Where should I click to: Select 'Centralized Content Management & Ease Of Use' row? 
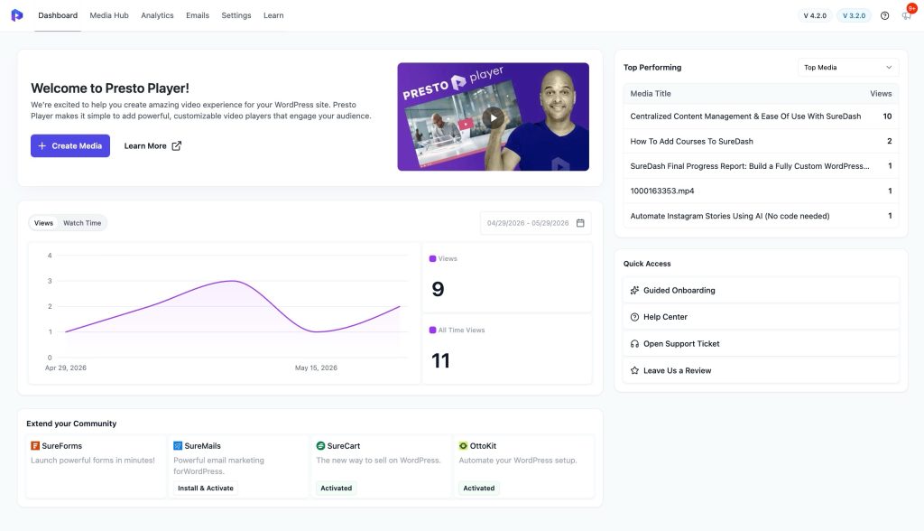click(x=761, y=116)
